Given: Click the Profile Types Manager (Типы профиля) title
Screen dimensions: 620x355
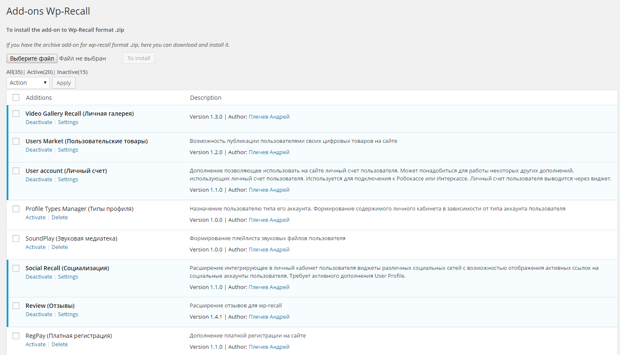Looking at the screenshot, I should 80,209.
